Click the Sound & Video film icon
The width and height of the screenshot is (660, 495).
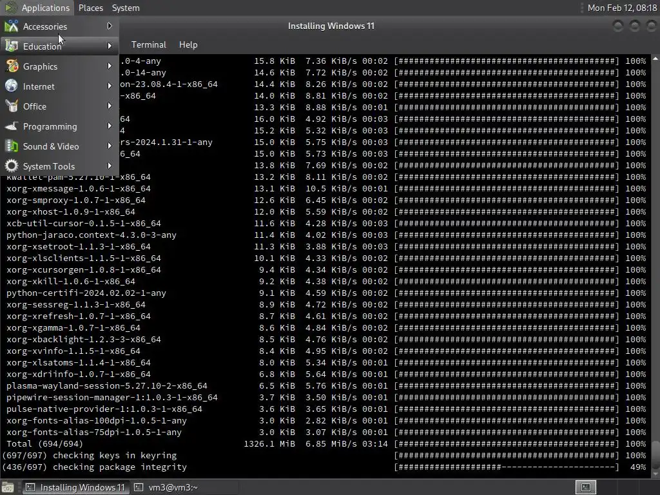pyautogui.click(x=12, y=146)
